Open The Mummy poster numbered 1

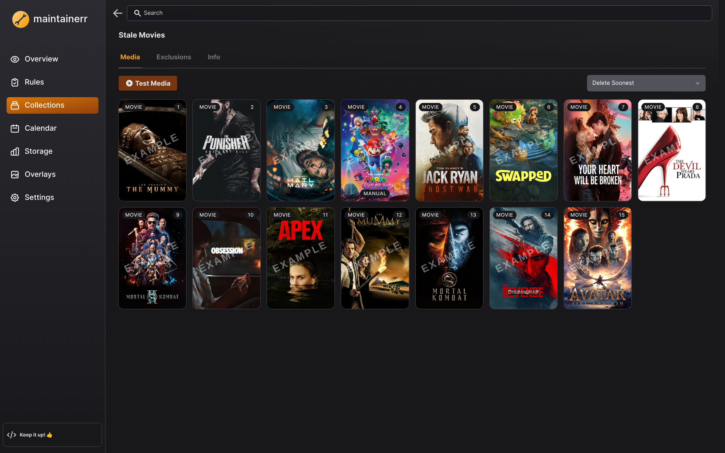tap(152, 150)
